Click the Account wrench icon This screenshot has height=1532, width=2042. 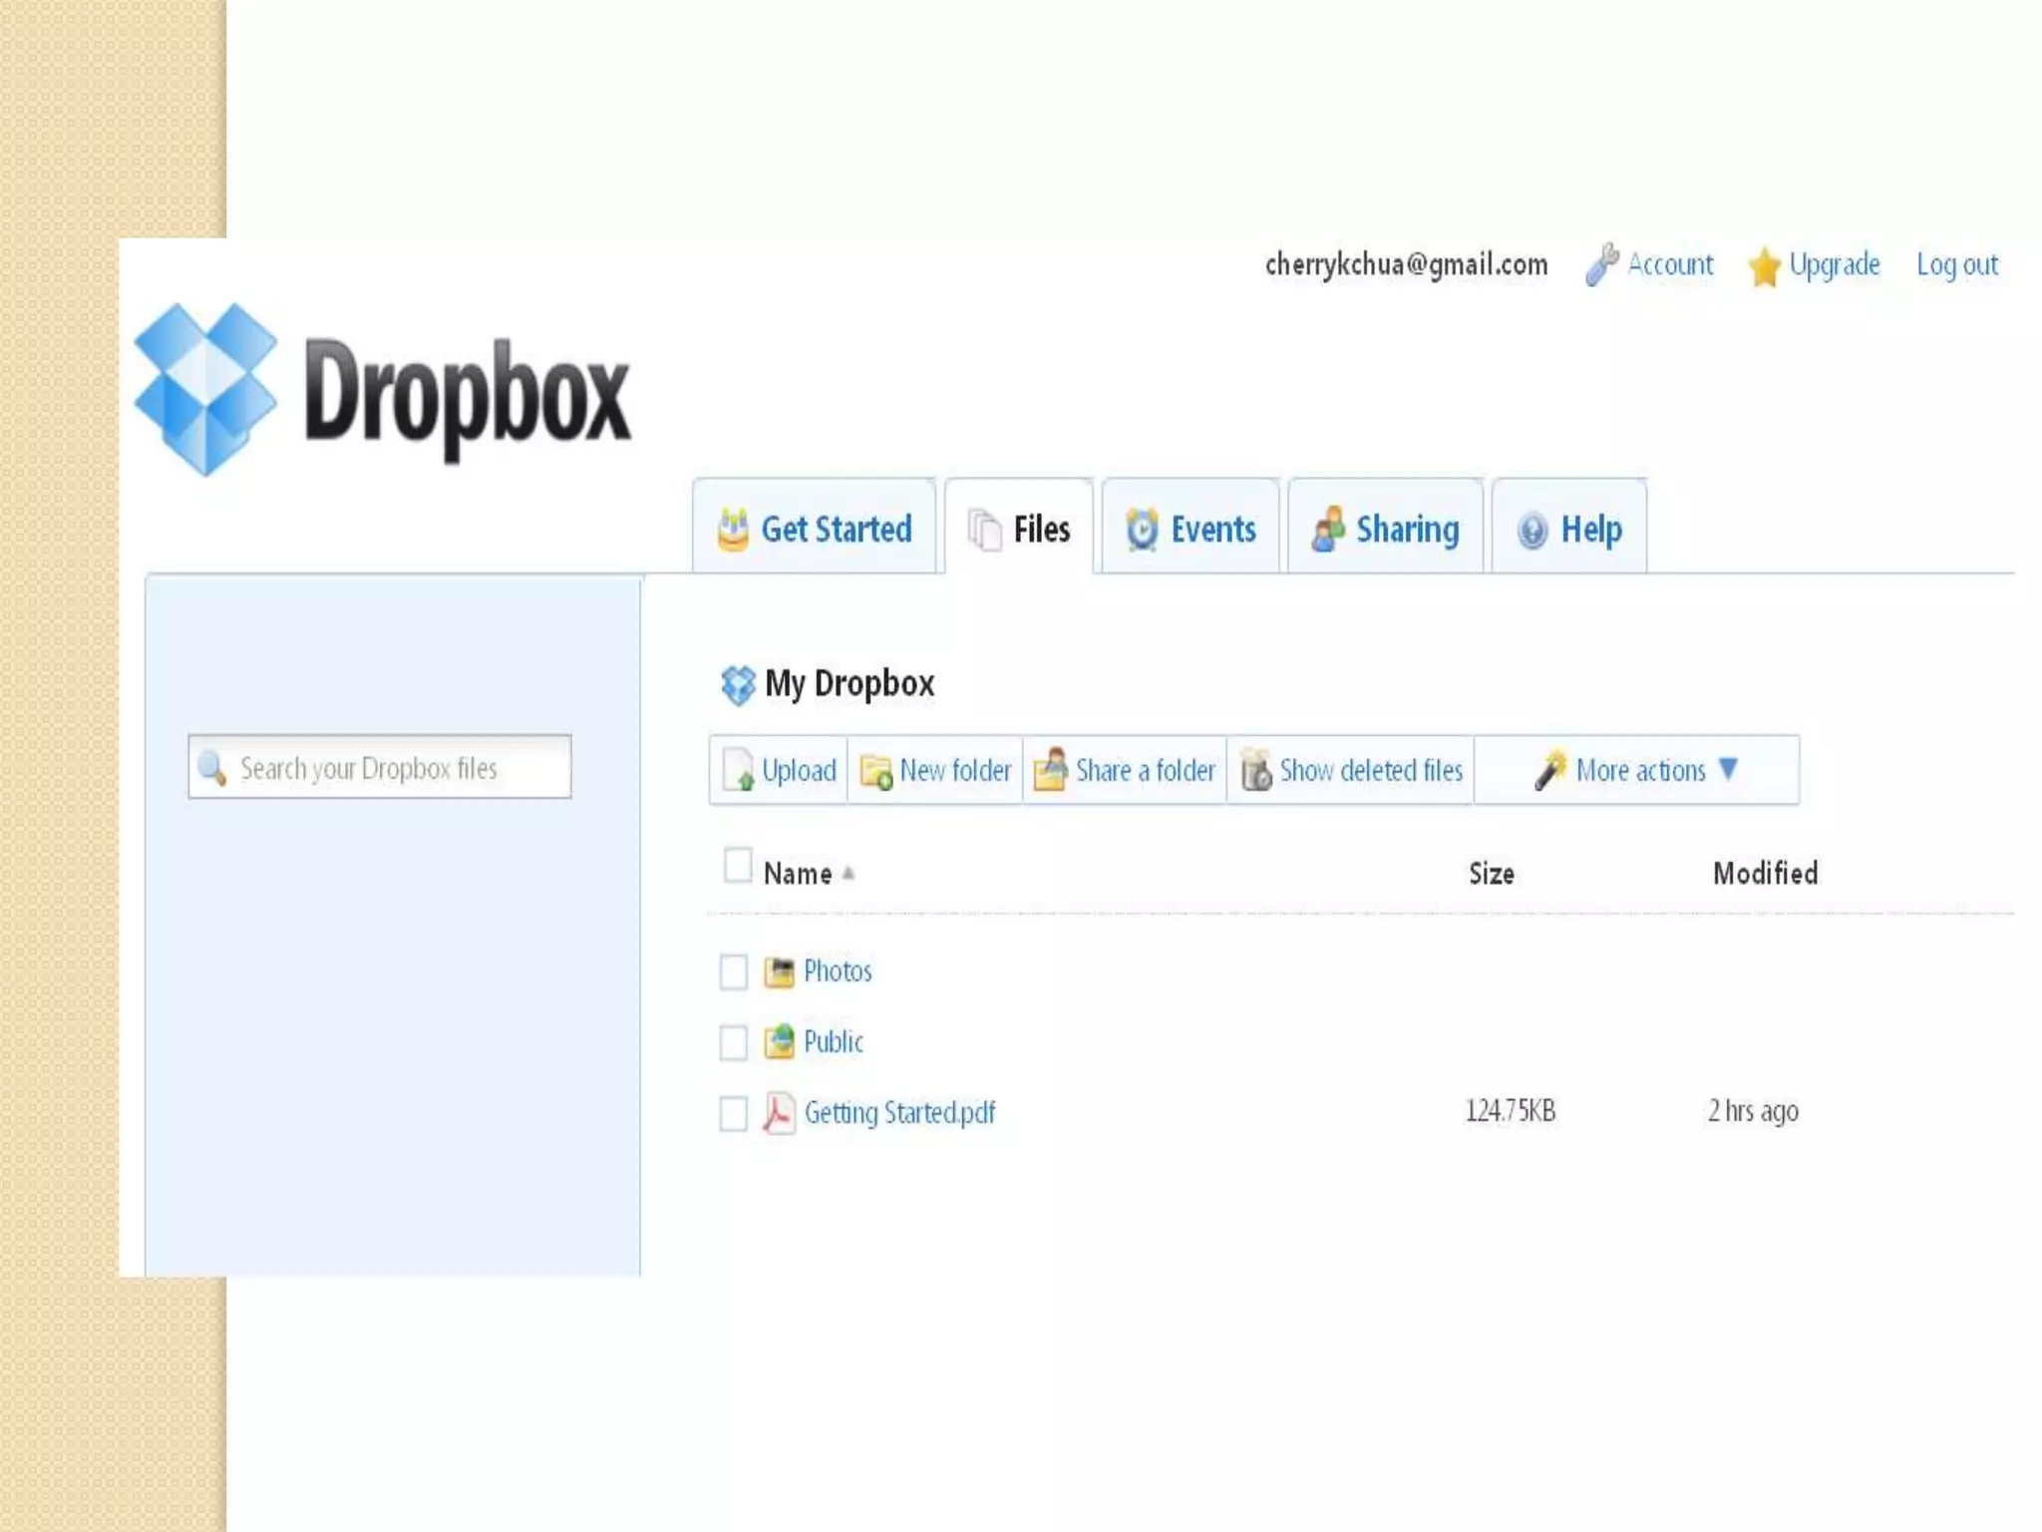click(1601, 265)
